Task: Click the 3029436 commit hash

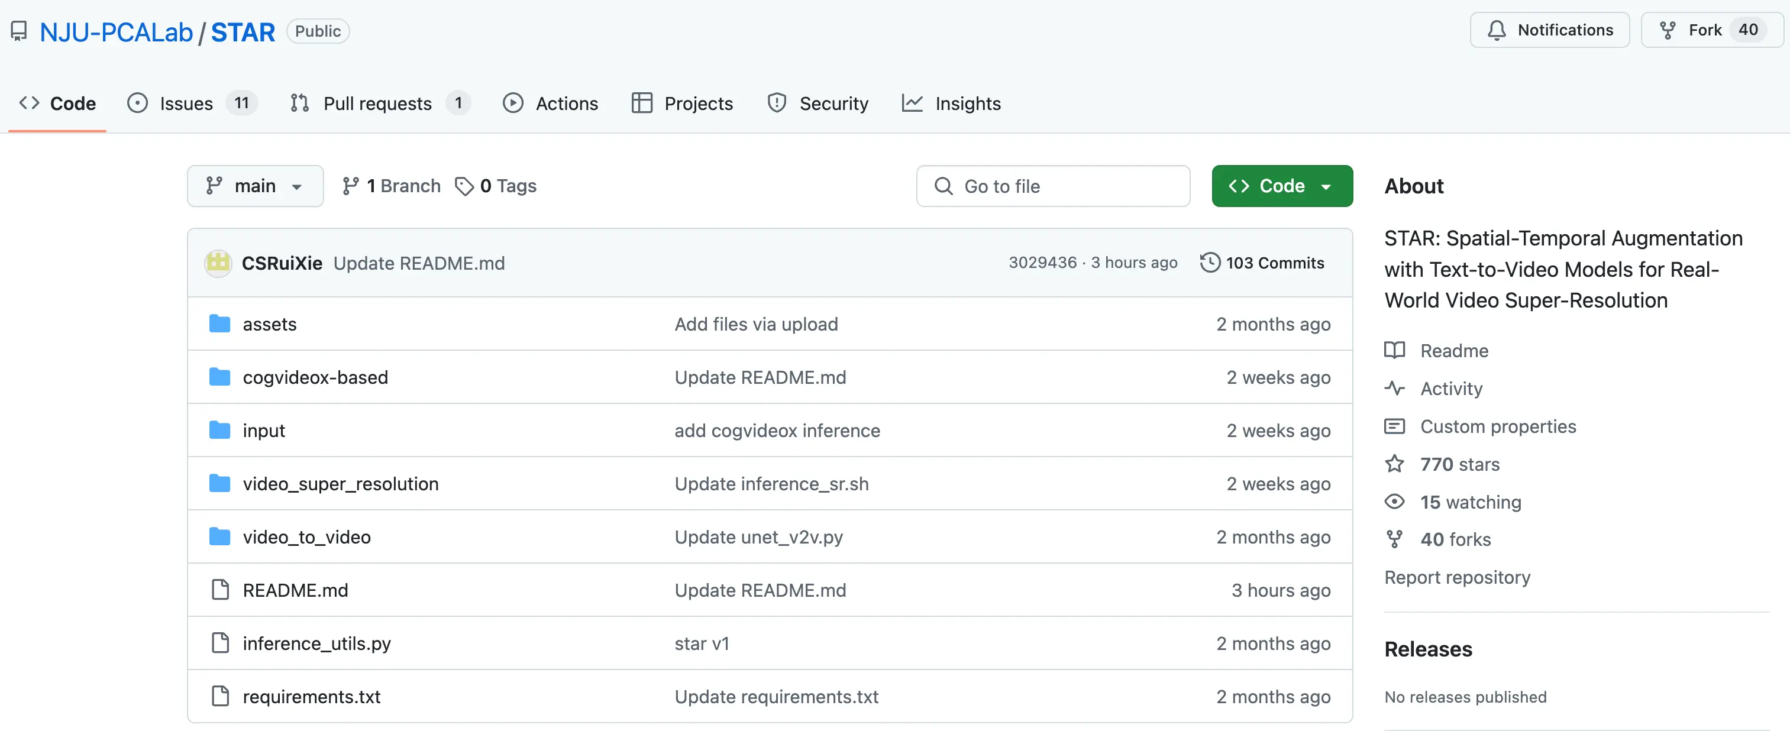Action: click(x=1042, y=262)
